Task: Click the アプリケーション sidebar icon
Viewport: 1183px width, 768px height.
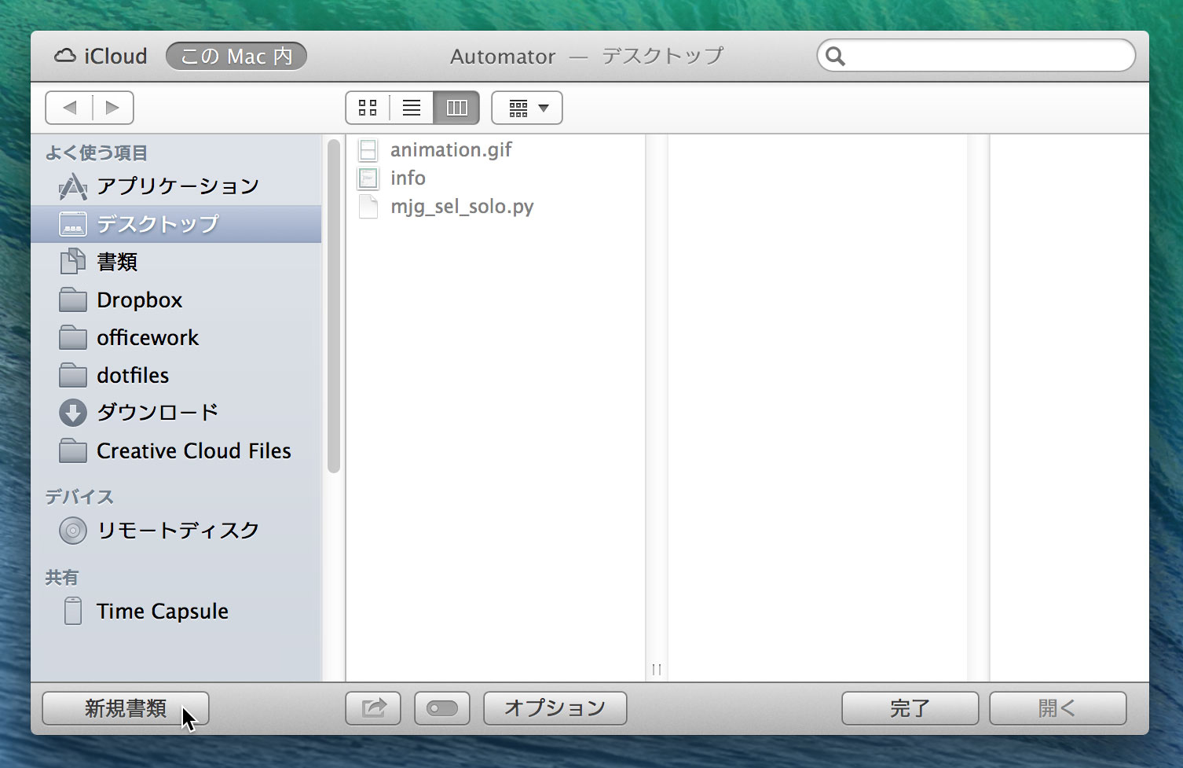Action: tap(73, 186)
